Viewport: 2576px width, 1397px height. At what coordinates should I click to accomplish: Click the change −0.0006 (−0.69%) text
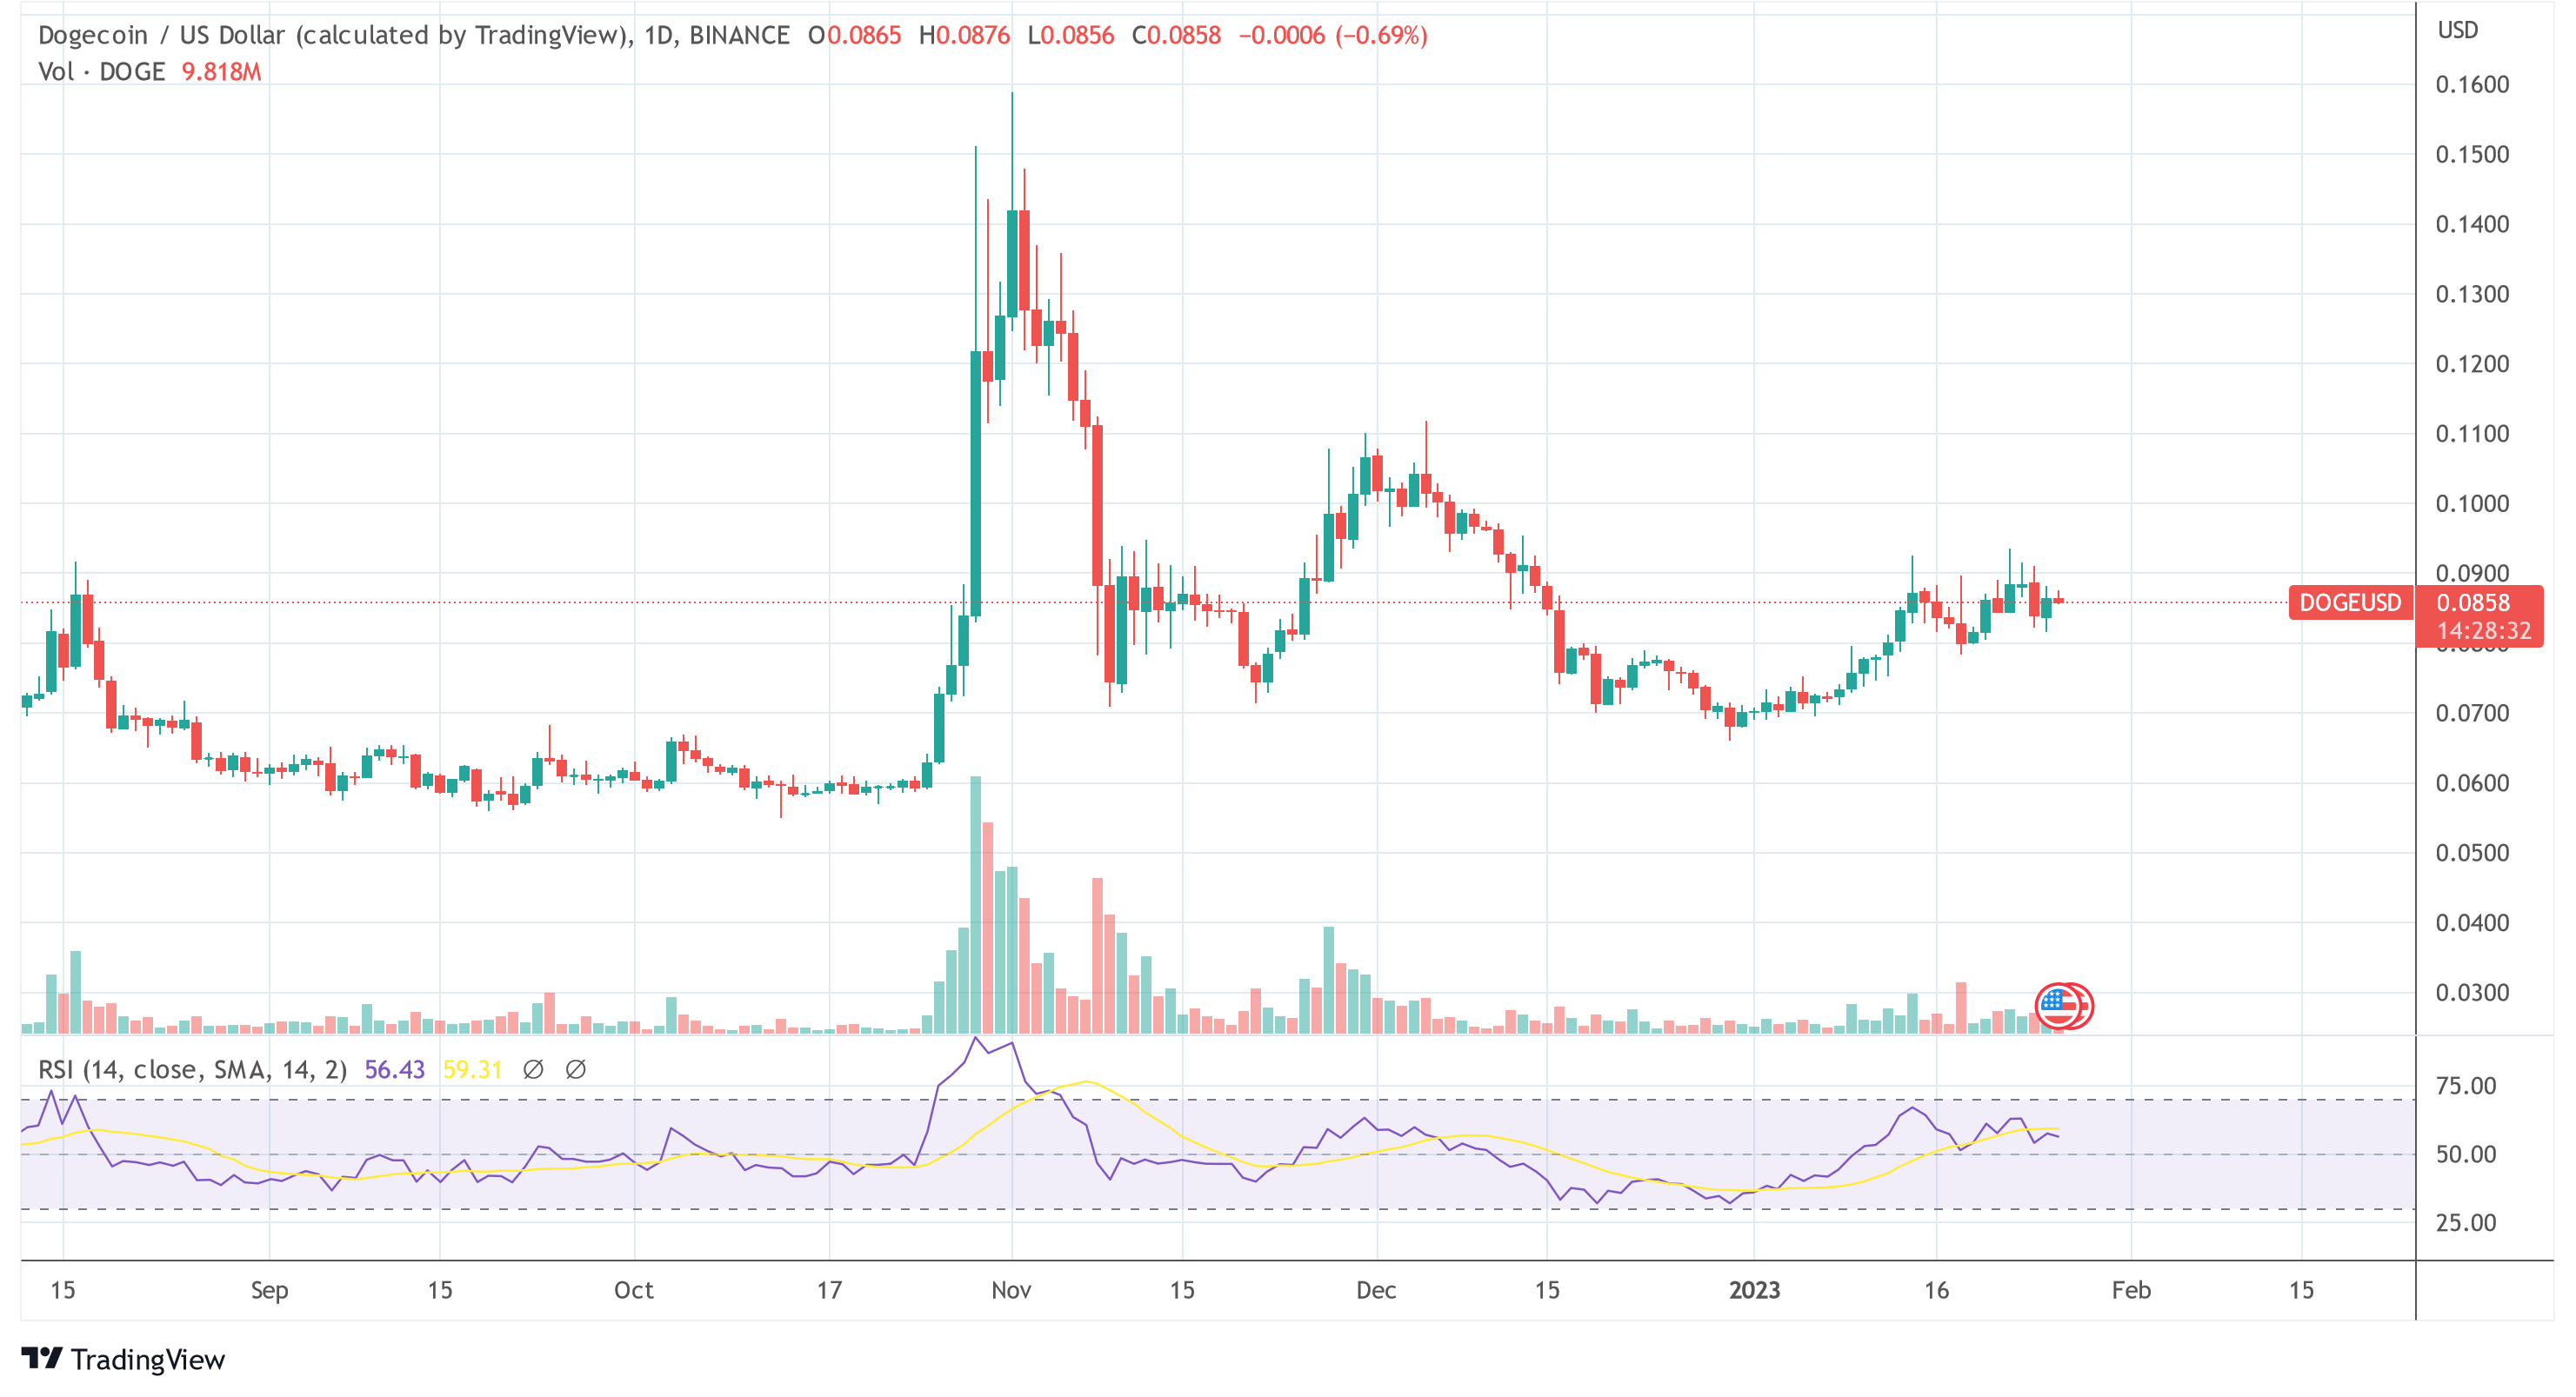[1333, 35]
